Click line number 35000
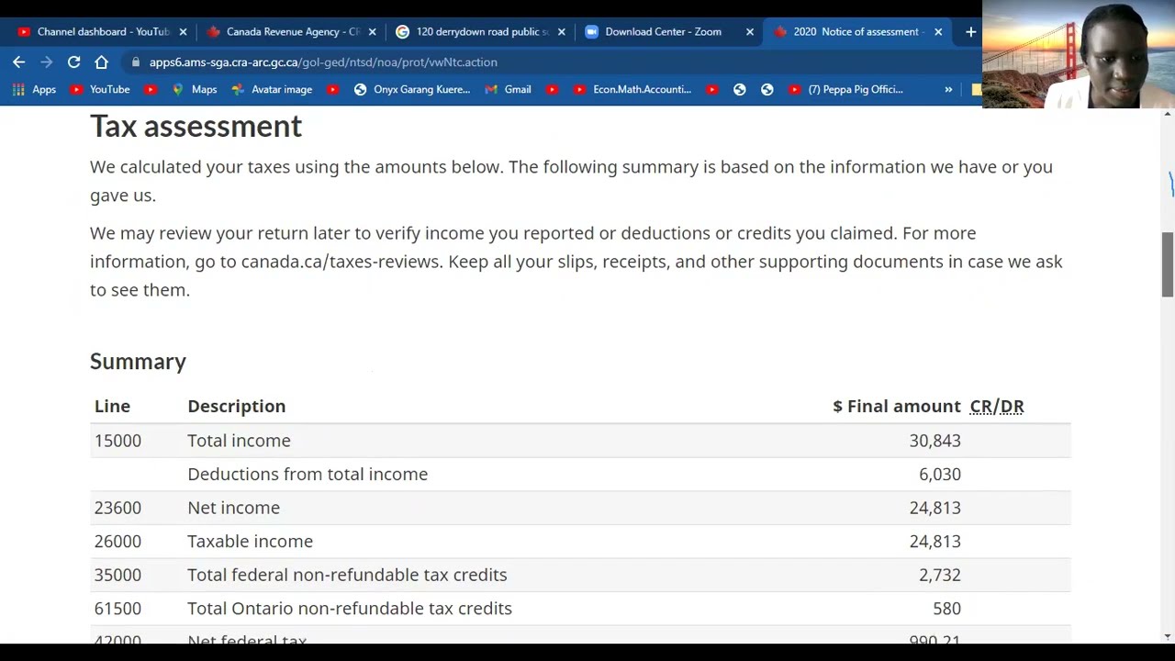The image size is (1175, 661). [x=117, y=575]
